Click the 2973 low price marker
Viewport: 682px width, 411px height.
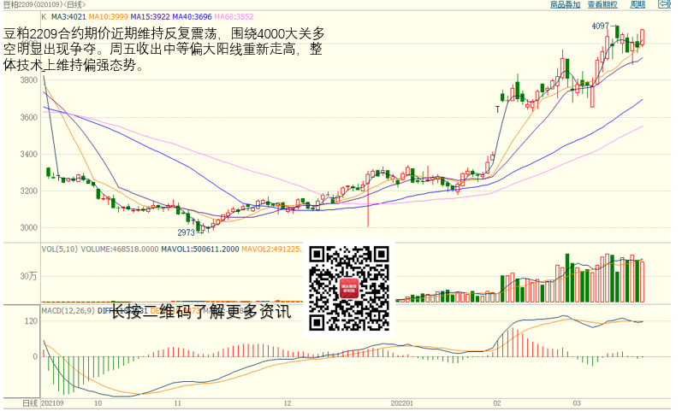point(186,232)
